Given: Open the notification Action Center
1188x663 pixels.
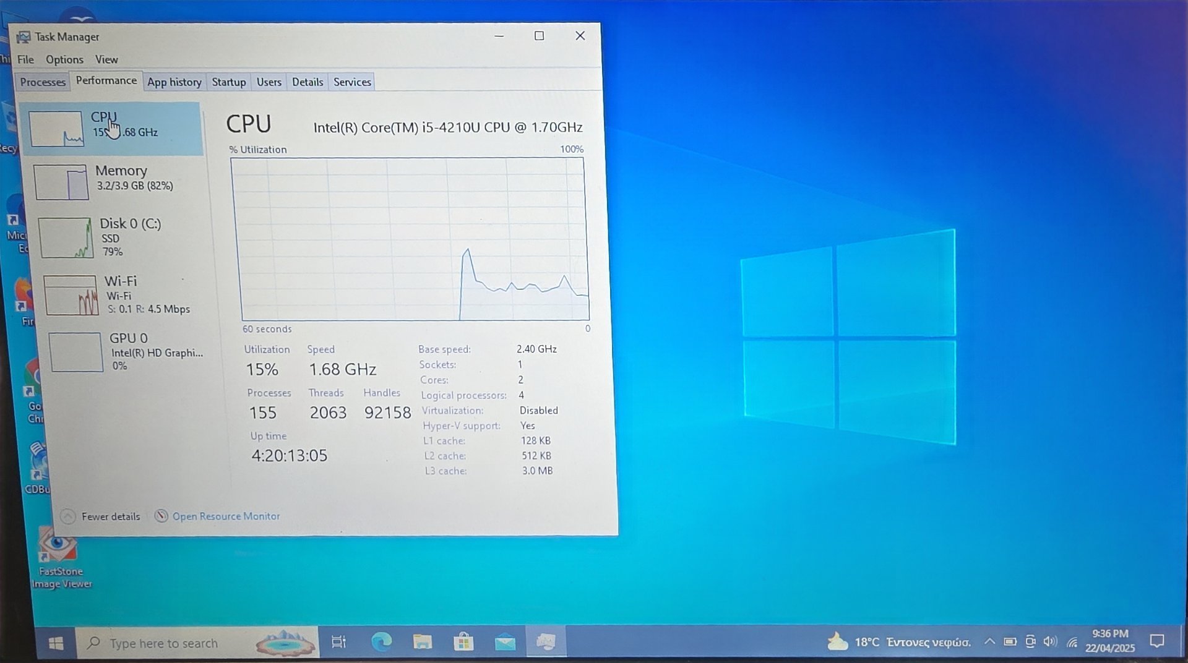Looking at the screenshot, I should [1156, 641].
